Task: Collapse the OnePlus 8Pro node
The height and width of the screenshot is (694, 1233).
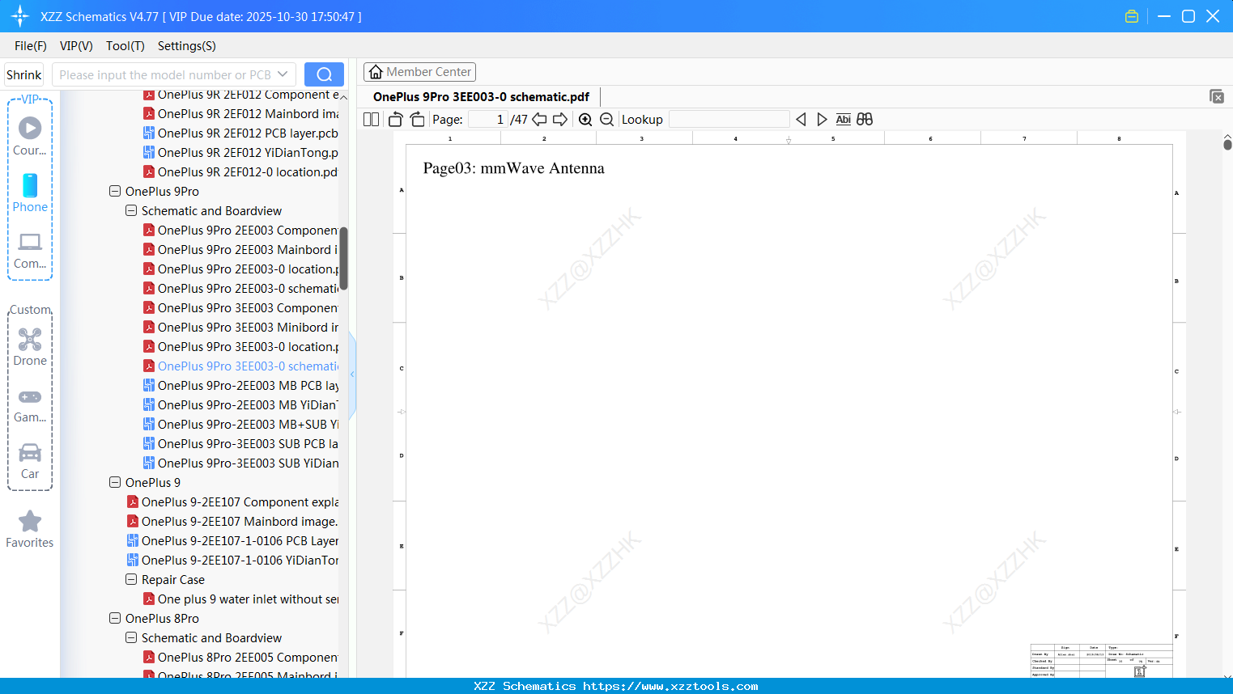Action: click(x=115, y=619)
